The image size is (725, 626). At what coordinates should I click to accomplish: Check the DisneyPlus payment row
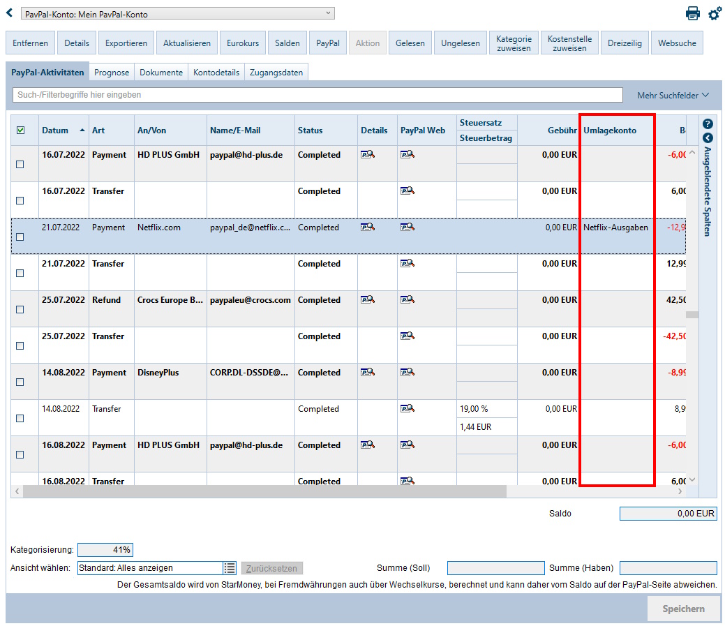[20, 382]
